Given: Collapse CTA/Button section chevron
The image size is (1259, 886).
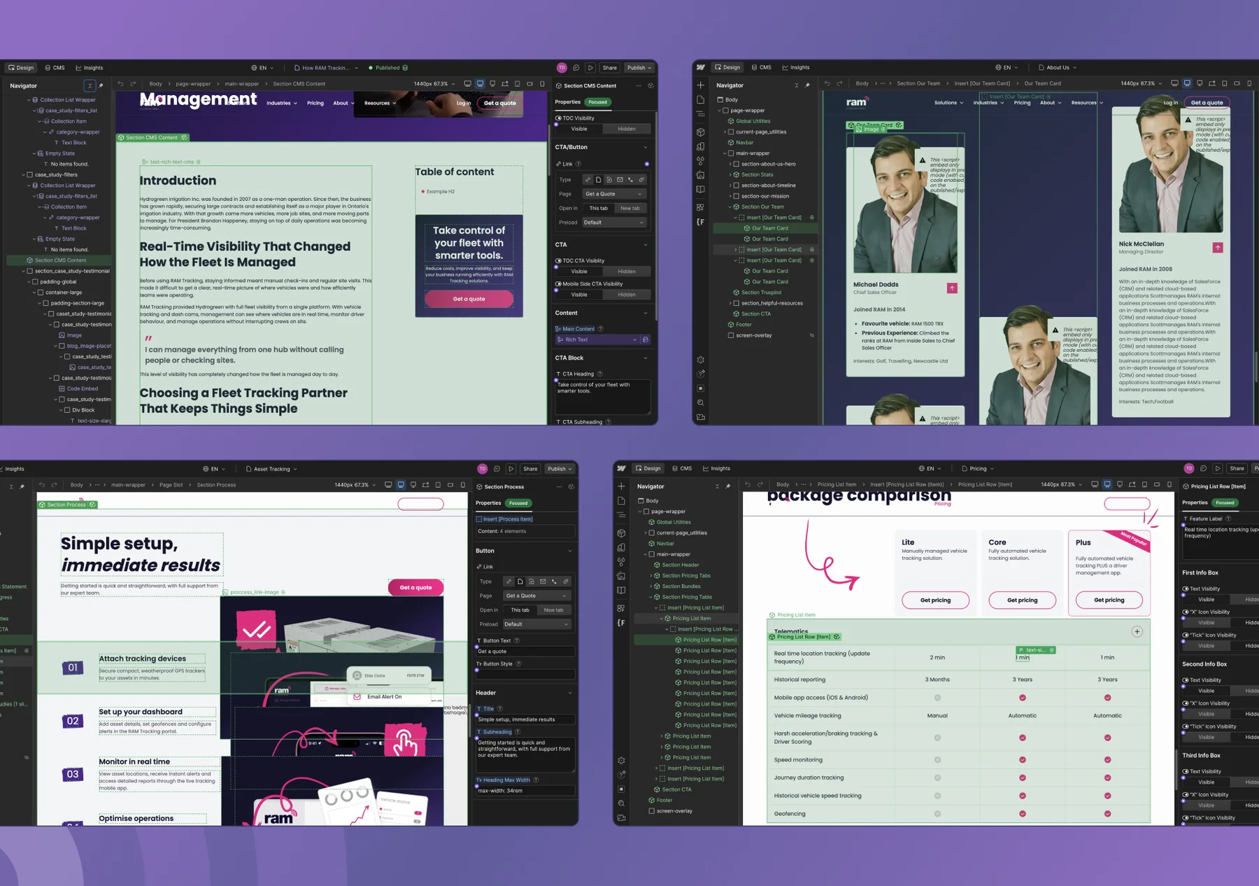Looking at the screenshot, I should click(x=646, y=147).
